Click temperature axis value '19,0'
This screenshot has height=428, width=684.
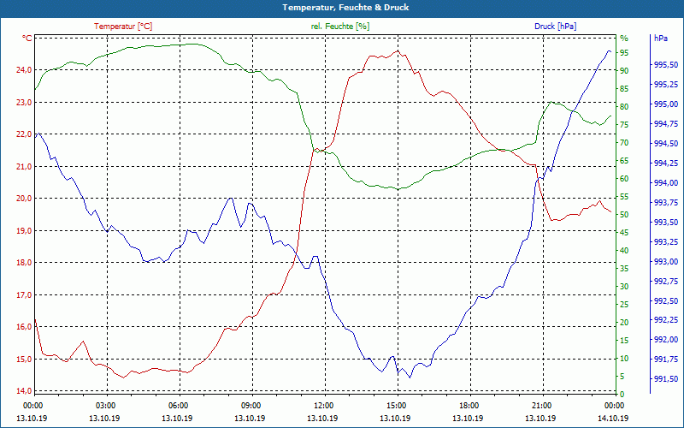coord(25,230)
